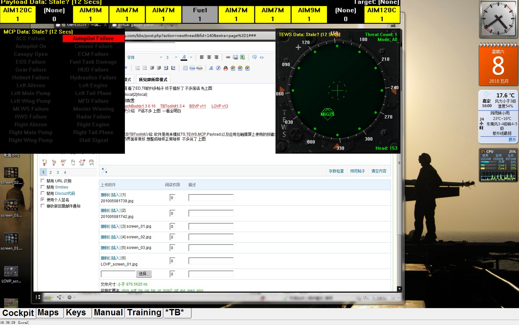Float the image to the right
519x325 pixels.
click(173, 68)
